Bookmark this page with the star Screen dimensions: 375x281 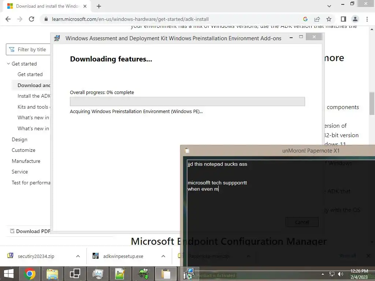click(329, 19)
